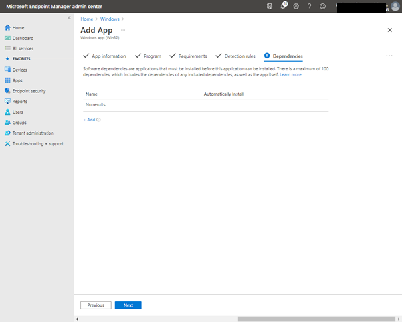Click the info icon next to Add
Screen dimensions: 402x322
[98, 120]
